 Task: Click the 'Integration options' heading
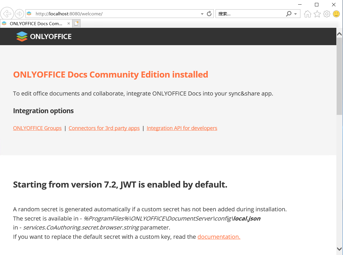pyautogui.click(x=43, y=111)
